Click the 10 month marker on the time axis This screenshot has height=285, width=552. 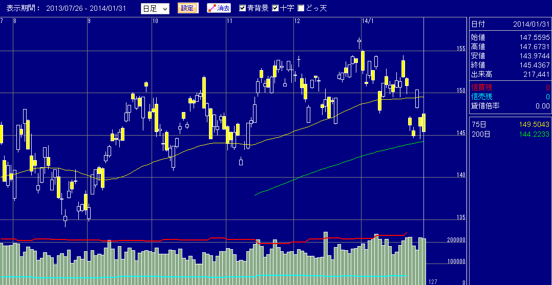point(155,21)
